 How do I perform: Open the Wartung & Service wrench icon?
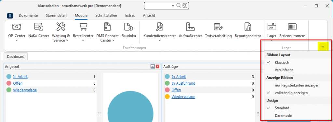tap(61, 27)
